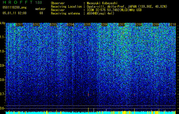Click the 0210 time marker label
Screen dimensions: 179x114
(x=172, y=25)
